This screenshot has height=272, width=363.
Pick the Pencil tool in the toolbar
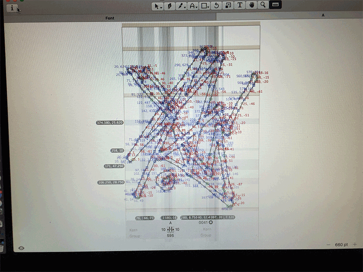click(x=181, y=5)
